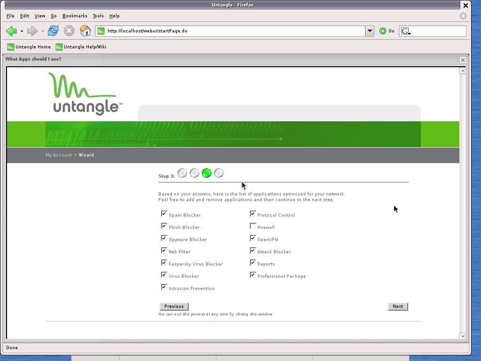Click the scrollbar down arrow
Screen dimensions: 481x361
(x=463, y=336)
